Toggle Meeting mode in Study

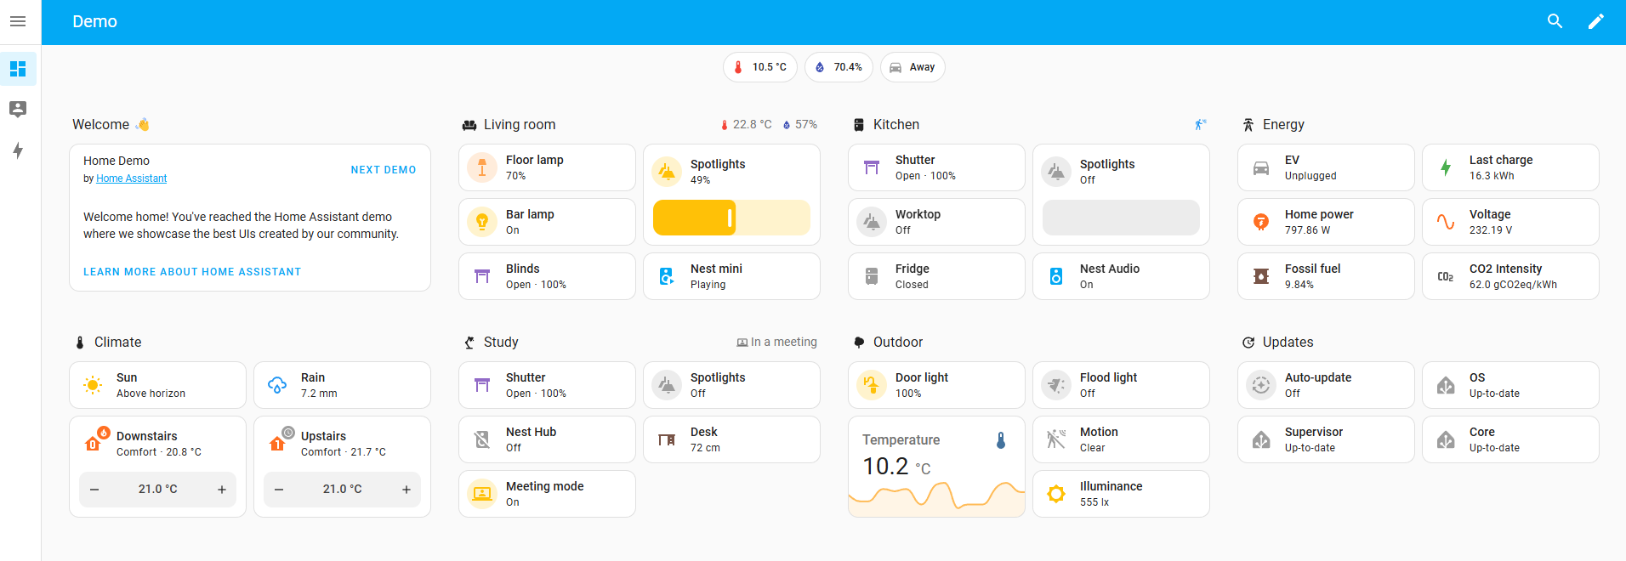(482, 494)
